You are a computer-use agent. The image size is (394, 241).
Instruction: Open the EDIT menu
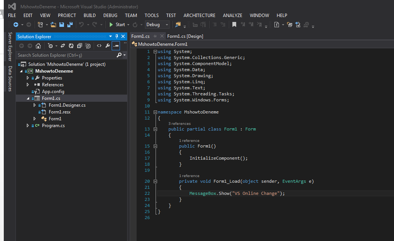pos(28,16)
